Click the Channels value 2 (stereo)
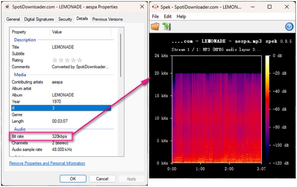This screenshot has width=297, height=187. (x=60, y=143)
